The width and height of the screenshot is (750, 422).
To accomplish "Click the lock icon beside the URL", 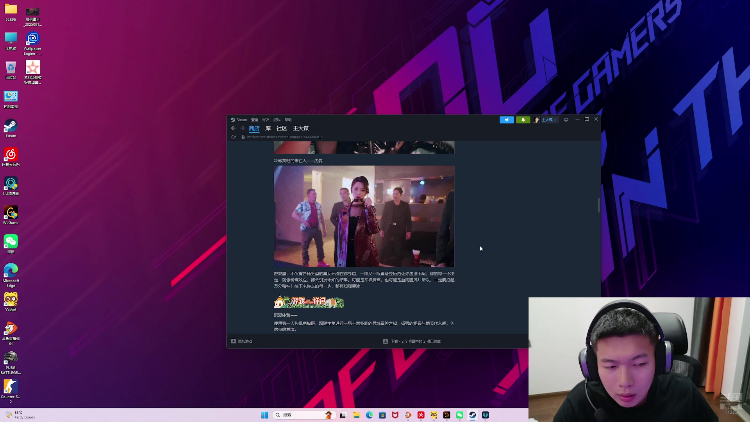I will pos(243,137).
